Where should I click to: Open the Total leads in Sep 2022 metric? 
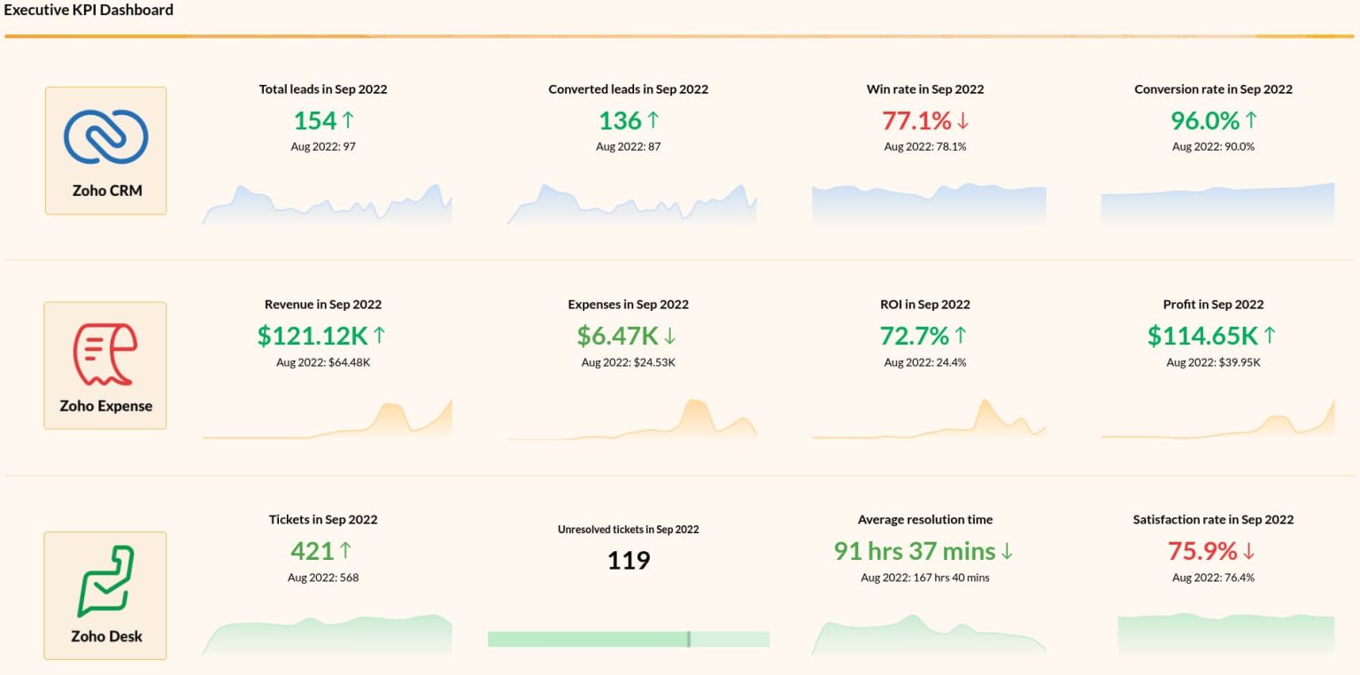click(323, 89)
